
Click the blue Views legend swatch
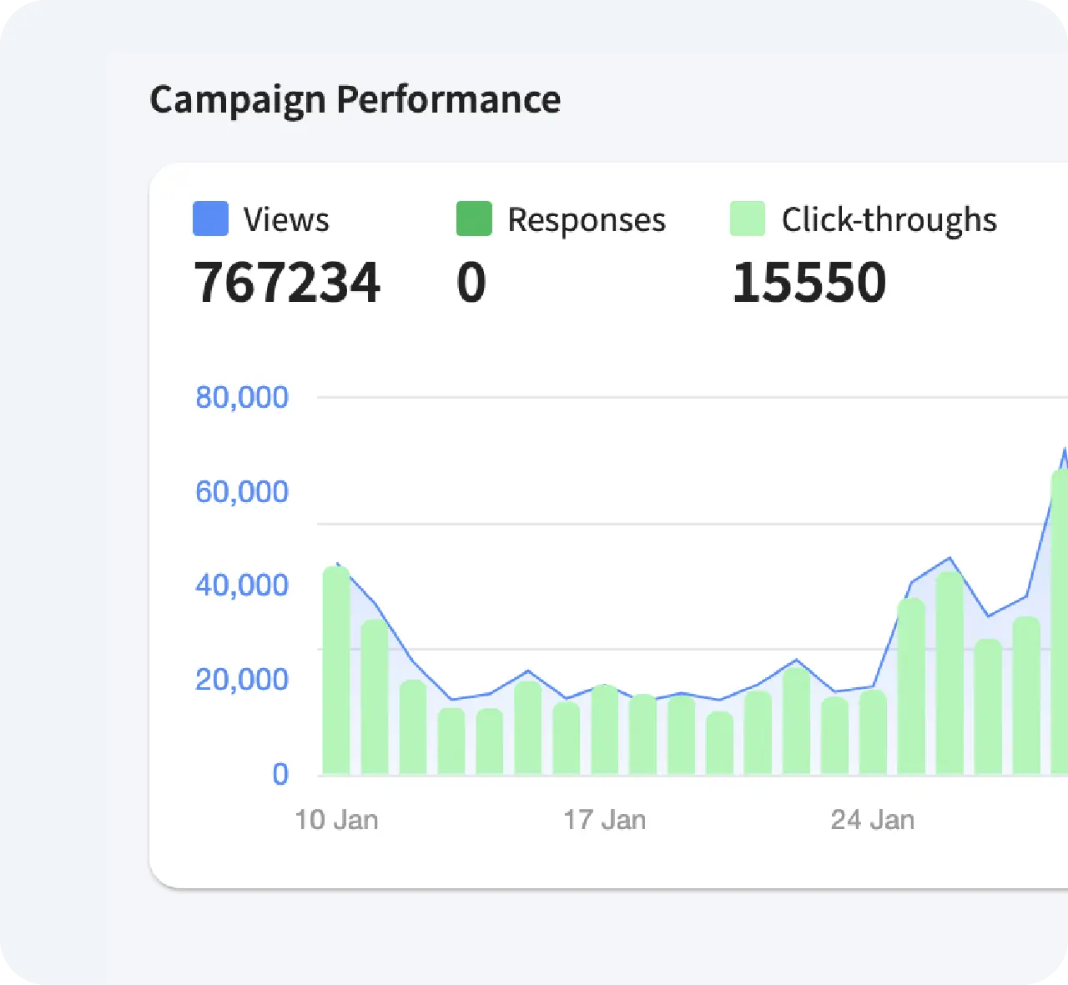(x=210, y=219)
